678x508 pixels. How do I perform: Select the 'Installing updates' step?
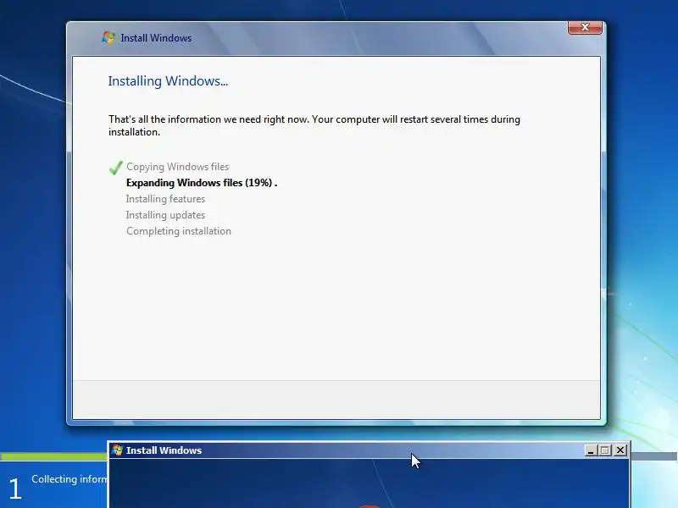165,215
